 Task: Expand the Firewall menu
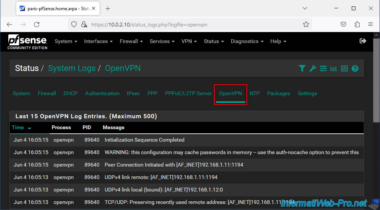coord(131,42)
